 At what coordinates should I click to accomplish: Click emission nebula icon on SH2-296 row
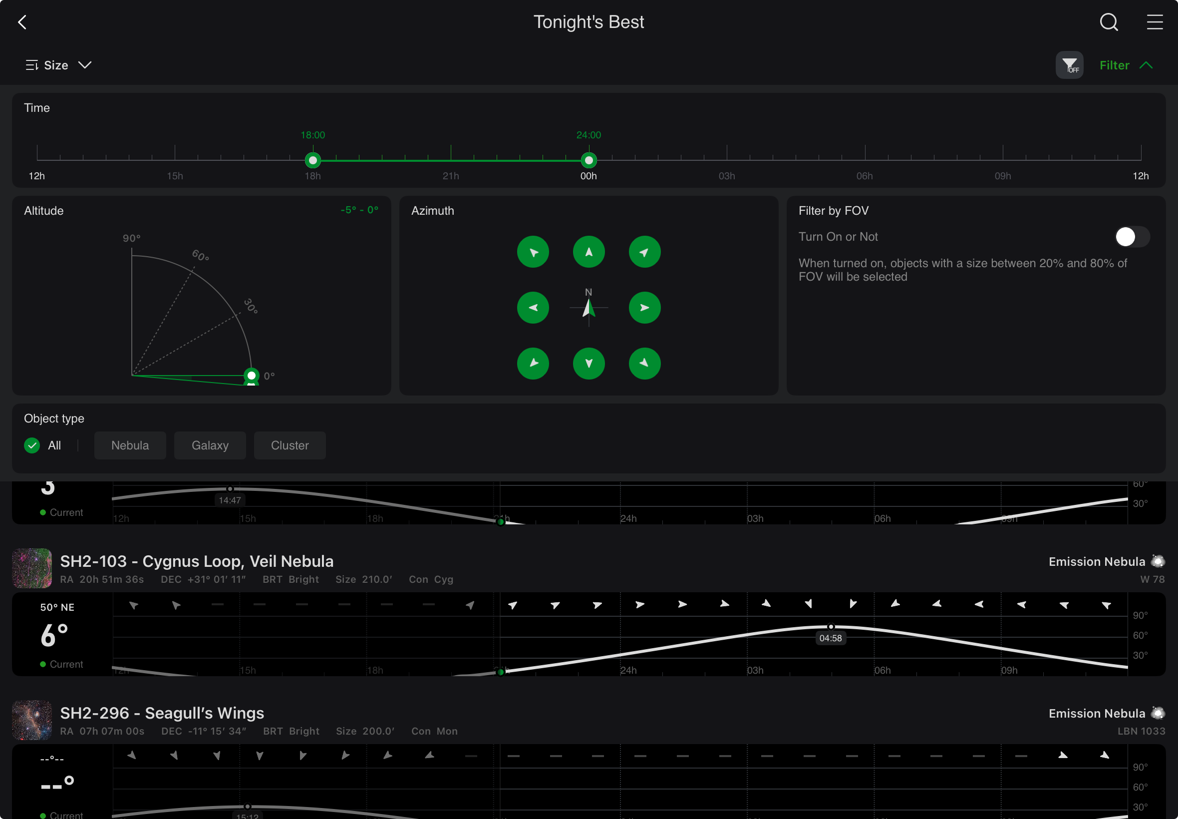click(1158, 713)
